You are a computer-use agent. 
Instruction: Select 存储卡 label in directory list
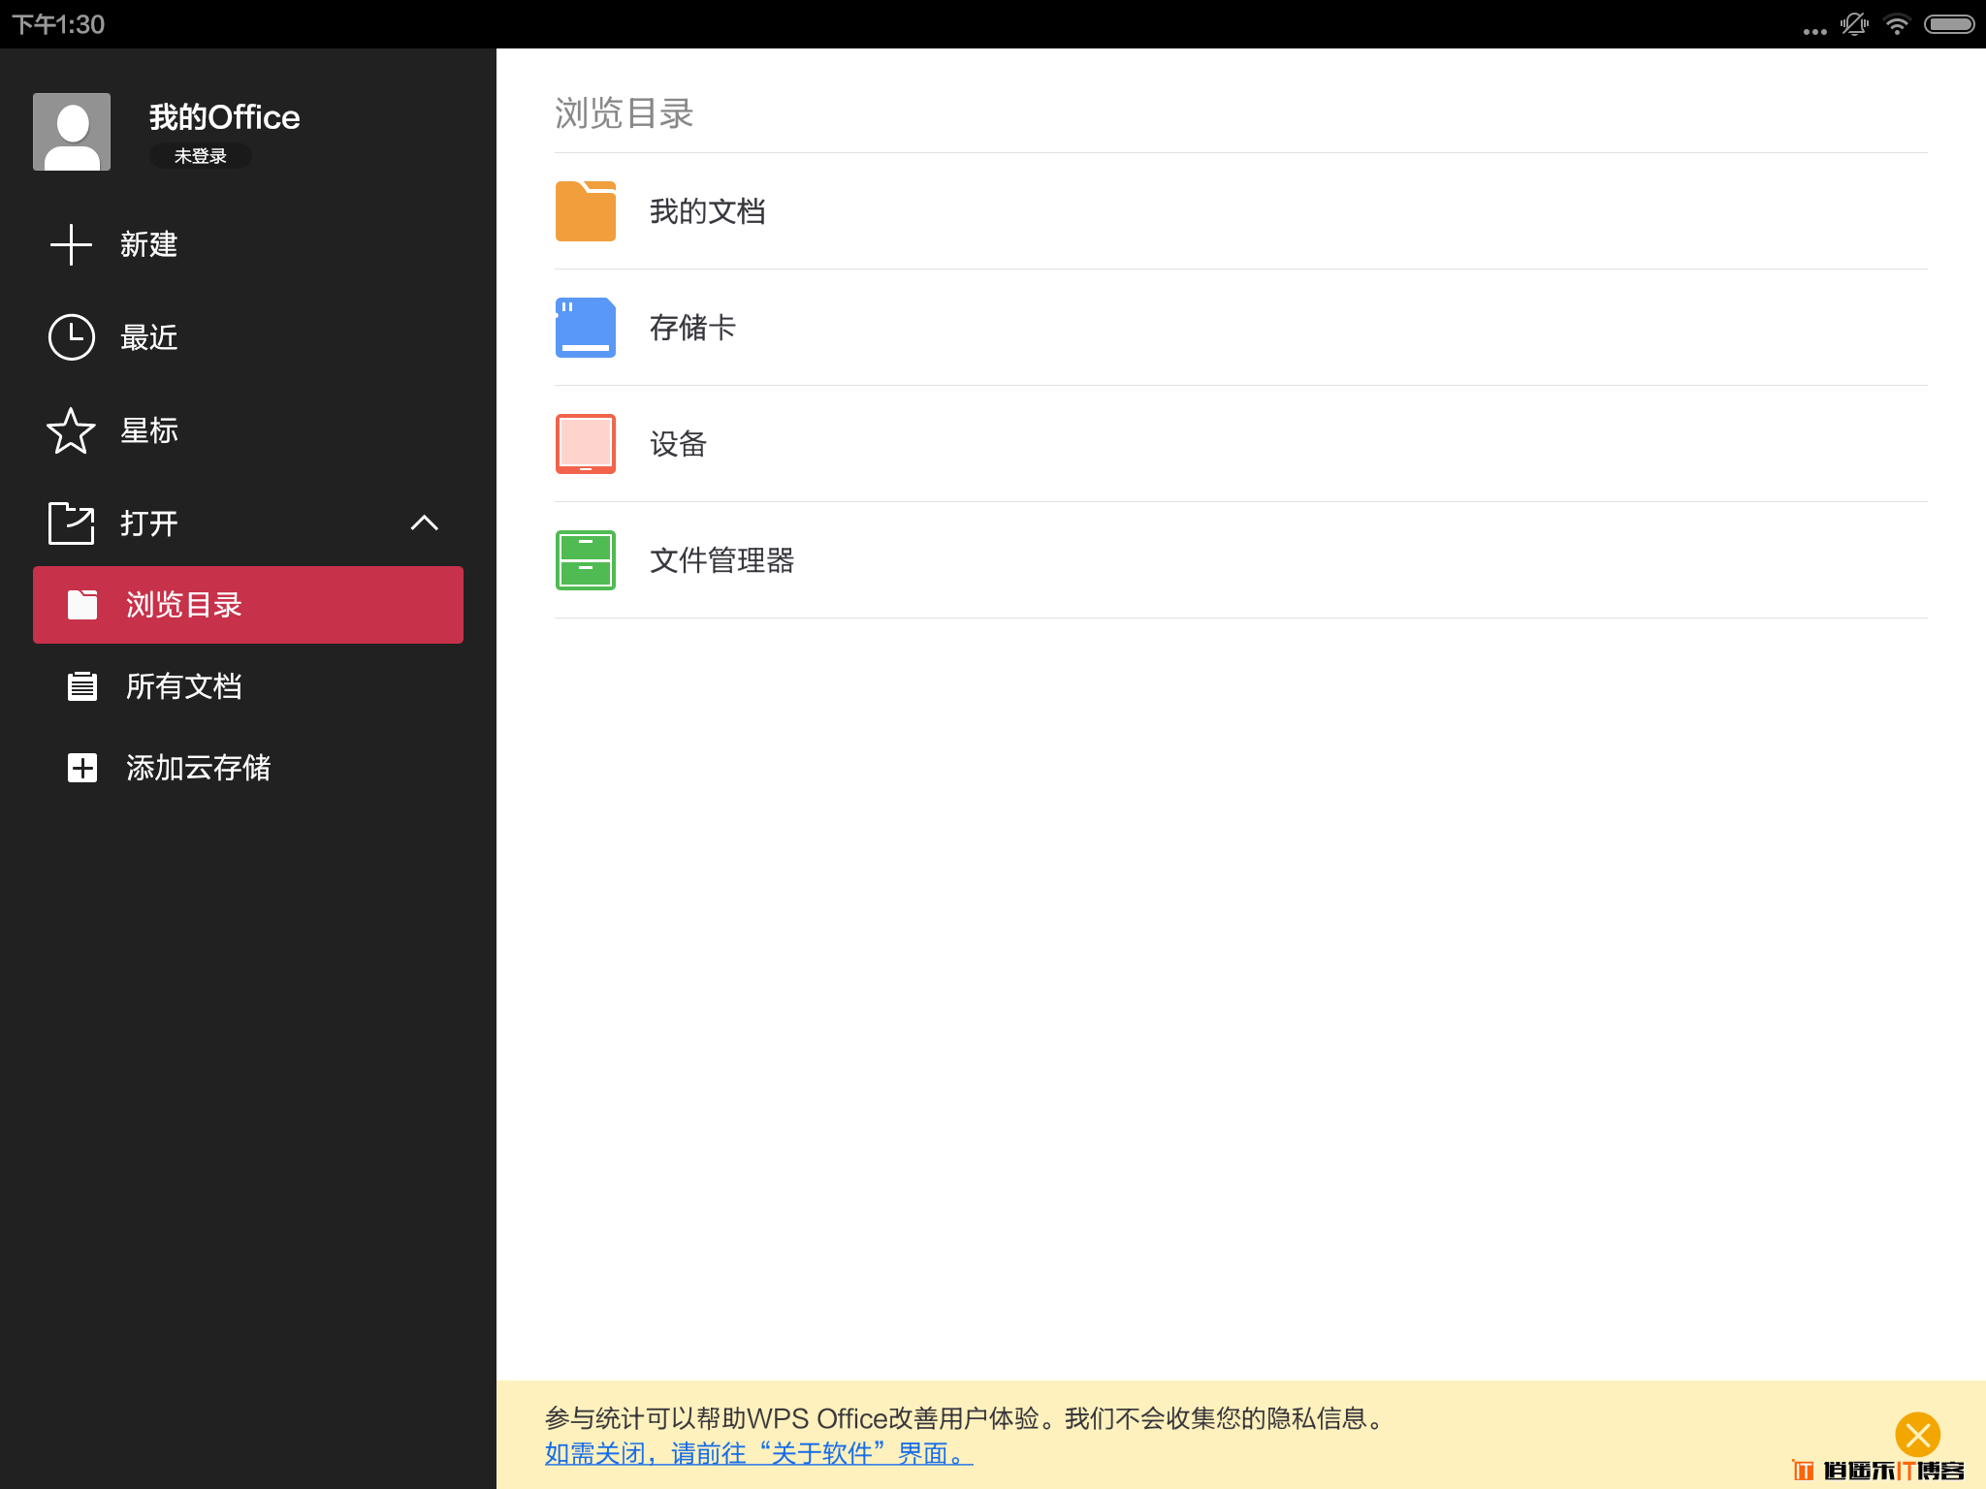pyautogui.click(x=692, y=328)
